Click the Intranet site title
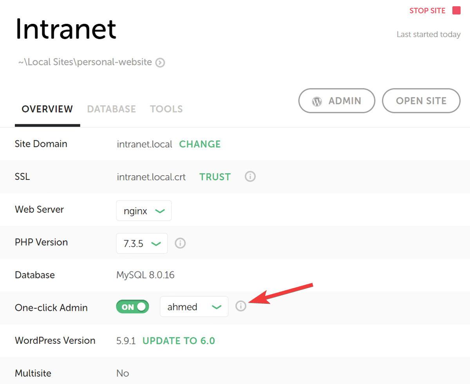 66,29
